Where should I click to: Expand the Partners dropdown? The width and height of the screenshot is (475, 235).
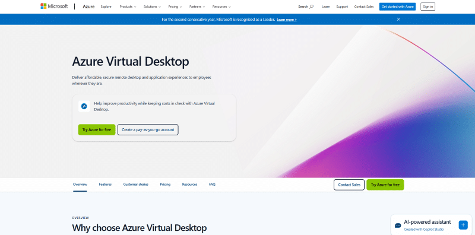pos(197,7)
